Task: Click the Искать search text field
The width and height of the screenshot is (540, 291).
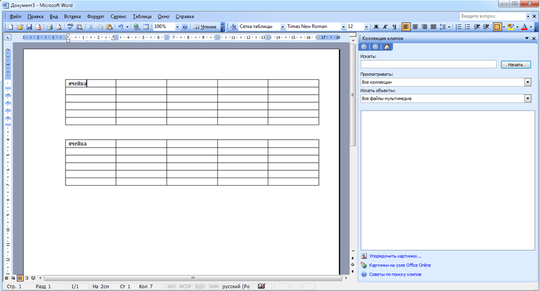Action: 428,64
